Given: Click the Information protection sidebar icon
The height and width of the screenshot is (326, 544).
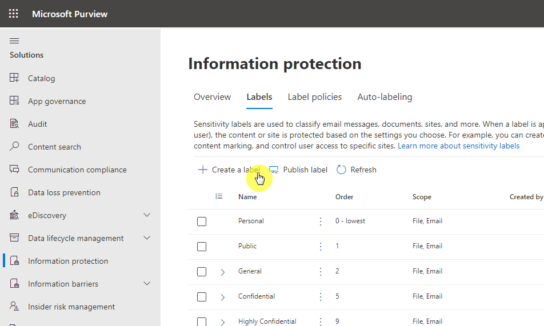Looking at the screenshot, I should pos(14,261).
